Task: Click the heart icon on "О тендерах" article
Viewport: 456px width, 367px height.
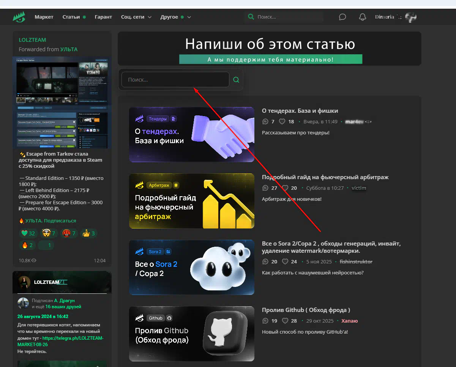Action: [x=282, y=122]
